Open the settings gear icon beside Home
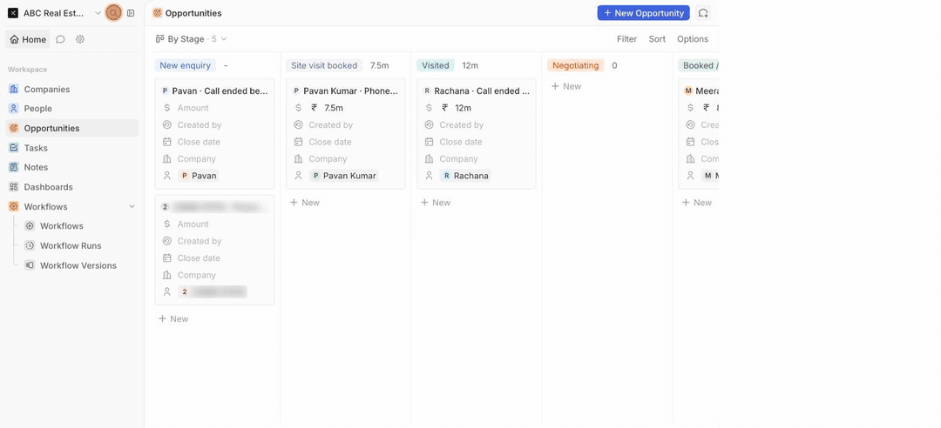Viewport: 941px width, 428px height. 80,39
